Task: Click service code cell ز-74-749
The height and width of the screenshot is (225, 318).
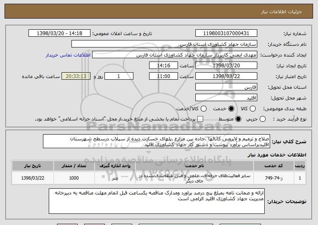Action: tap(273, 178)
